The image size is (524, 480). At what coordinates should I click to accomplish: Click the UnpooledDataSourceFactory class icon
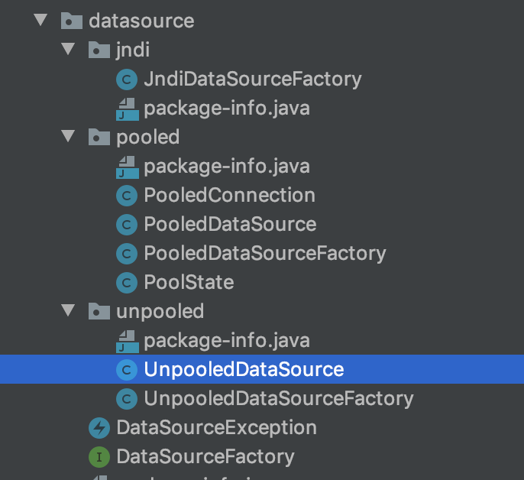pyautogui.click(x=126, y=398)
